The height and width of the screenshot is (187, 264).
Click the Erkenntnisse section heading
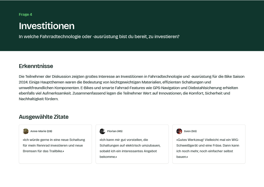pyautogui.click(x=36, y=66)
